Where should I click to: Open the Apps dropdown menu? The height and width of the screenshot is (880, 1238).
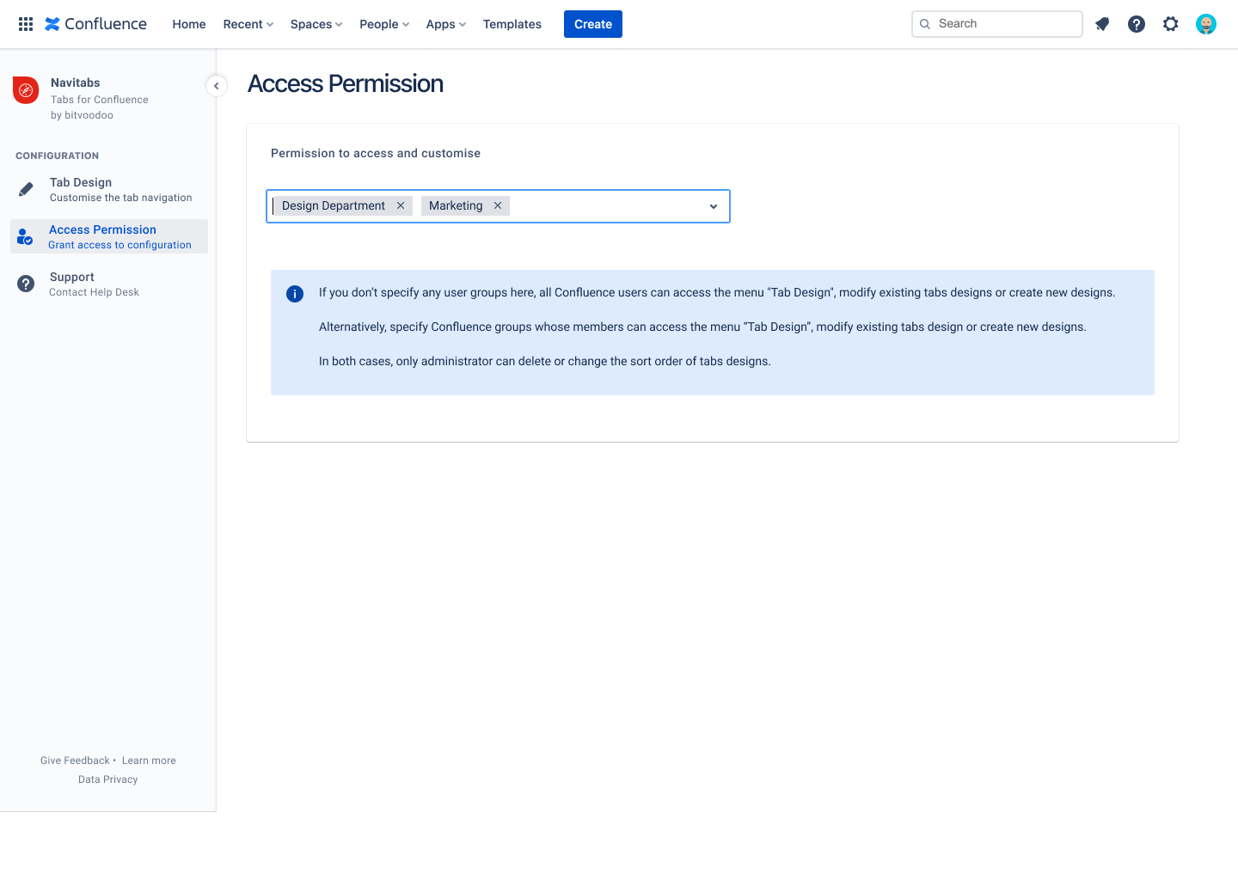pyautogui.click(x=446, y=24)
